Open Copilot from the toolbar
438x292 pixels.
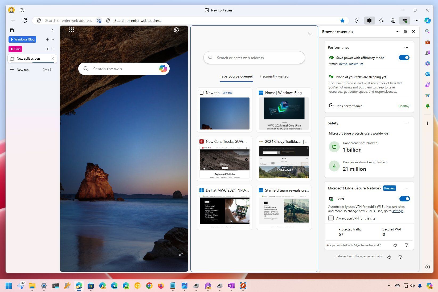pos(427,21)
